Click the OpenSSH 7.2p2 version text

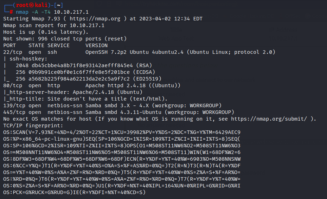tap(106, 52)
